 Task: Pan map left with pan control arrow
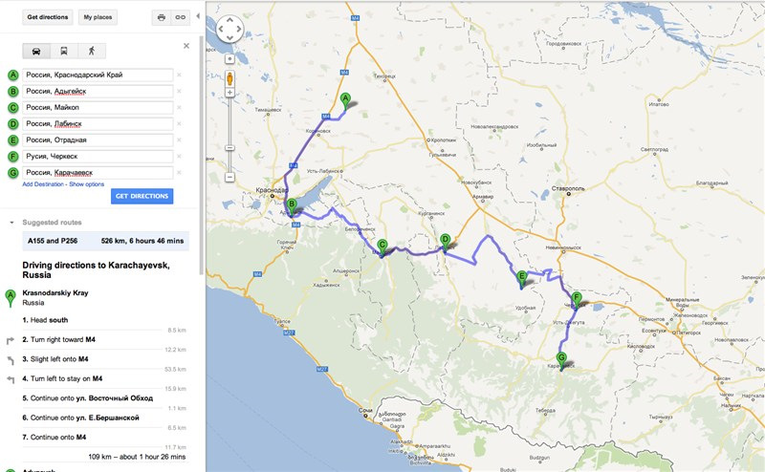point(221,29)
